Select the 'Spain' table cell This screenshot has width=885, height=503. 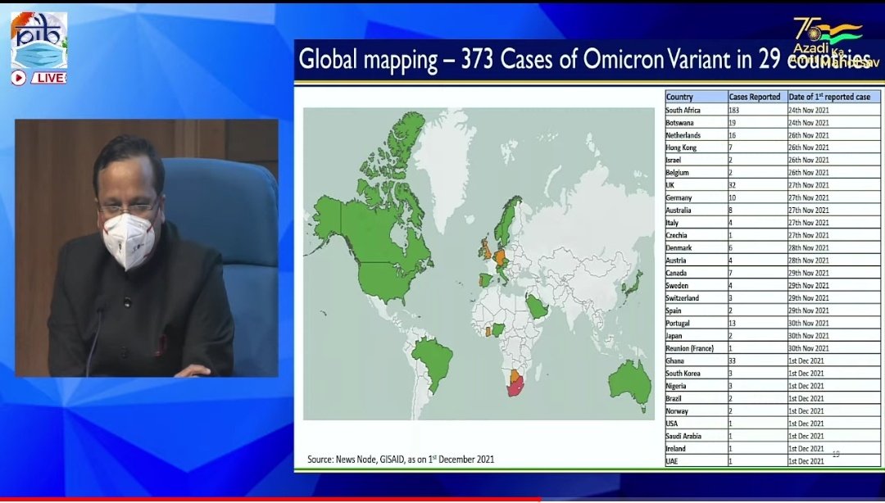point(697,310)
